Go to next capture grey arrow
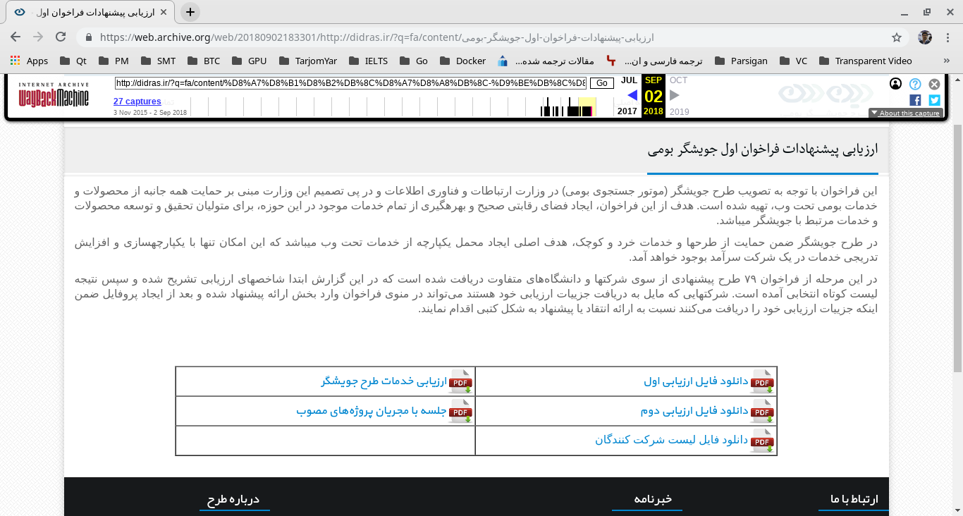Screen dimensions: 963x516 (675, 95)
